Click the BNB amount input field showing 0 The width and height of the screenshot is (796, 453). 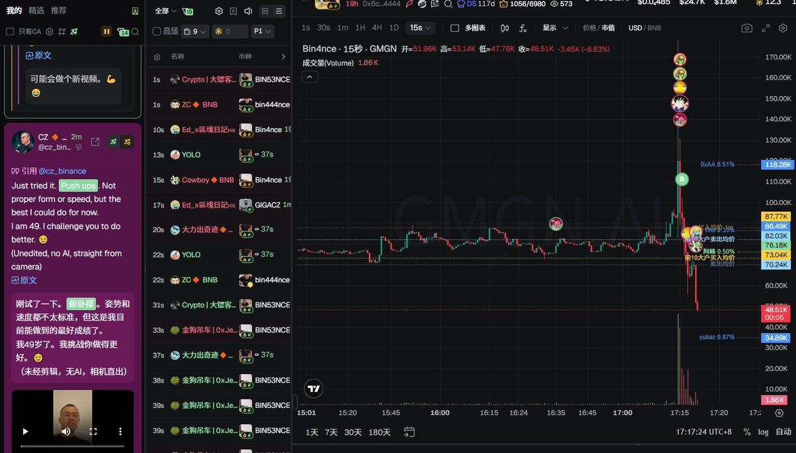(230, 31)
